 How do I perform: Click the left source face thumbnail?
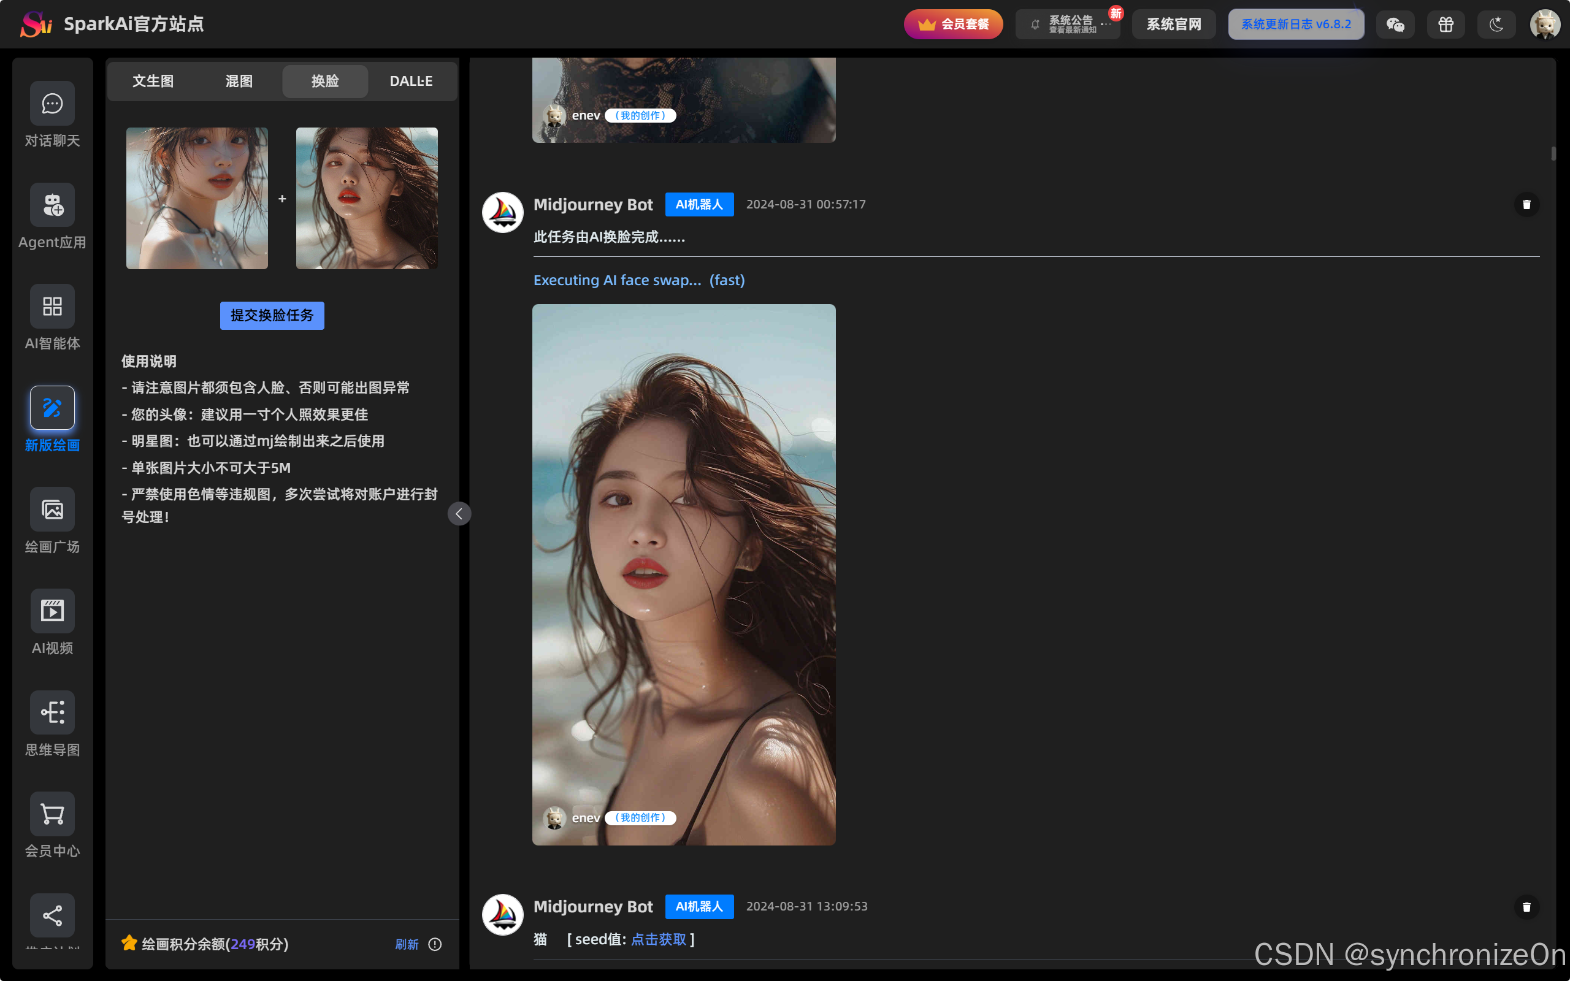tap(197, 198)
